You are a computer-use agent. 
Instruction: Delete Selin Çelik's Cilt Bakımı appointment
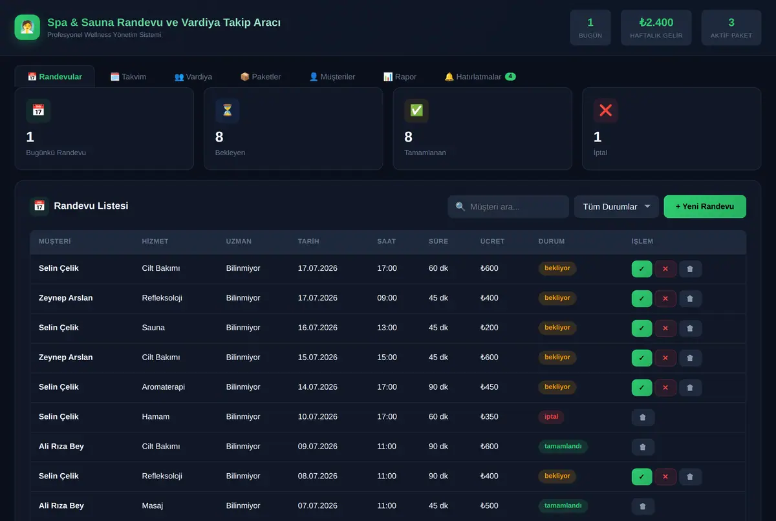690,269
